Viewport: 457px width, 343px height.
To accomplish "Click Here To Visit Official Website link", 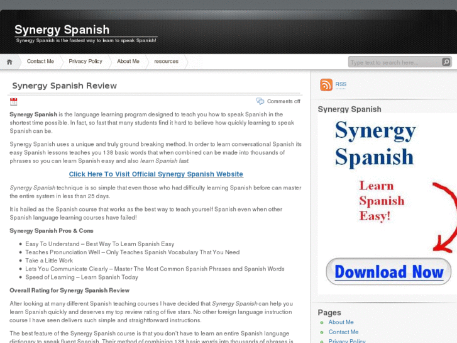I will click(x=156, y=174).
